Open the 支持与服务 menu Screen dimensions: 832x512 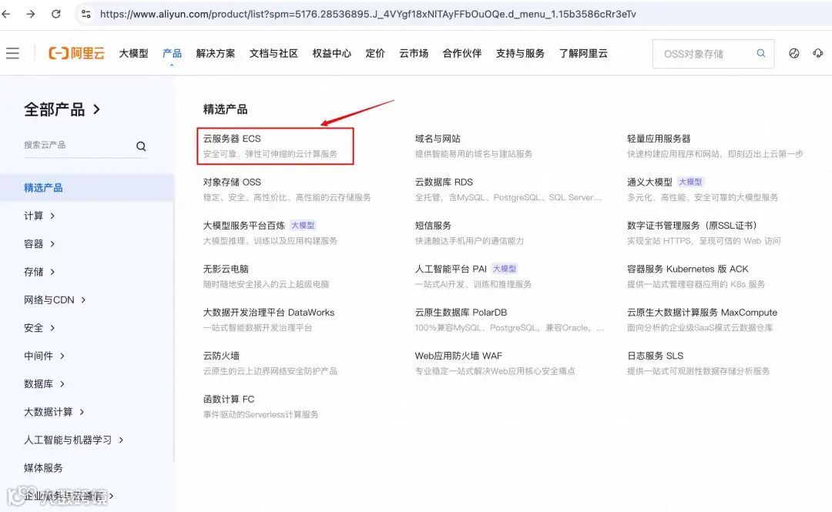click(520, 54)
